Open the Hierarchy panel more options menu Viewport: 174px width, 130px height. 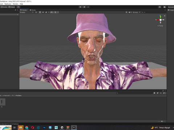[17, 10]
